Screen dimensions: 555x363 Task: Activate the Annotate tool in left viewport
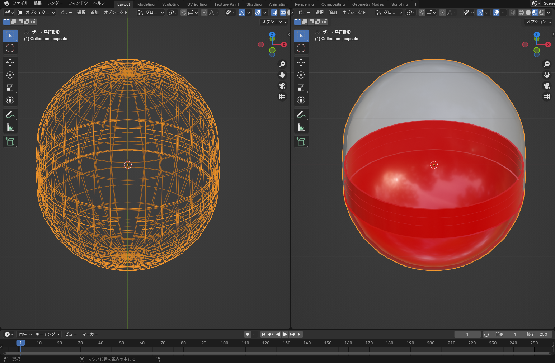[x=10, y=114]
